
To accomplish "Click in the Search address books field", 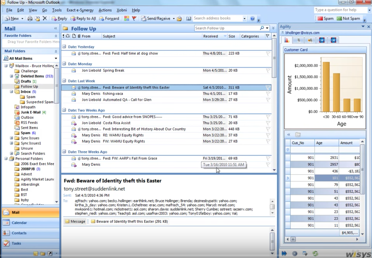I will [217, 18].
